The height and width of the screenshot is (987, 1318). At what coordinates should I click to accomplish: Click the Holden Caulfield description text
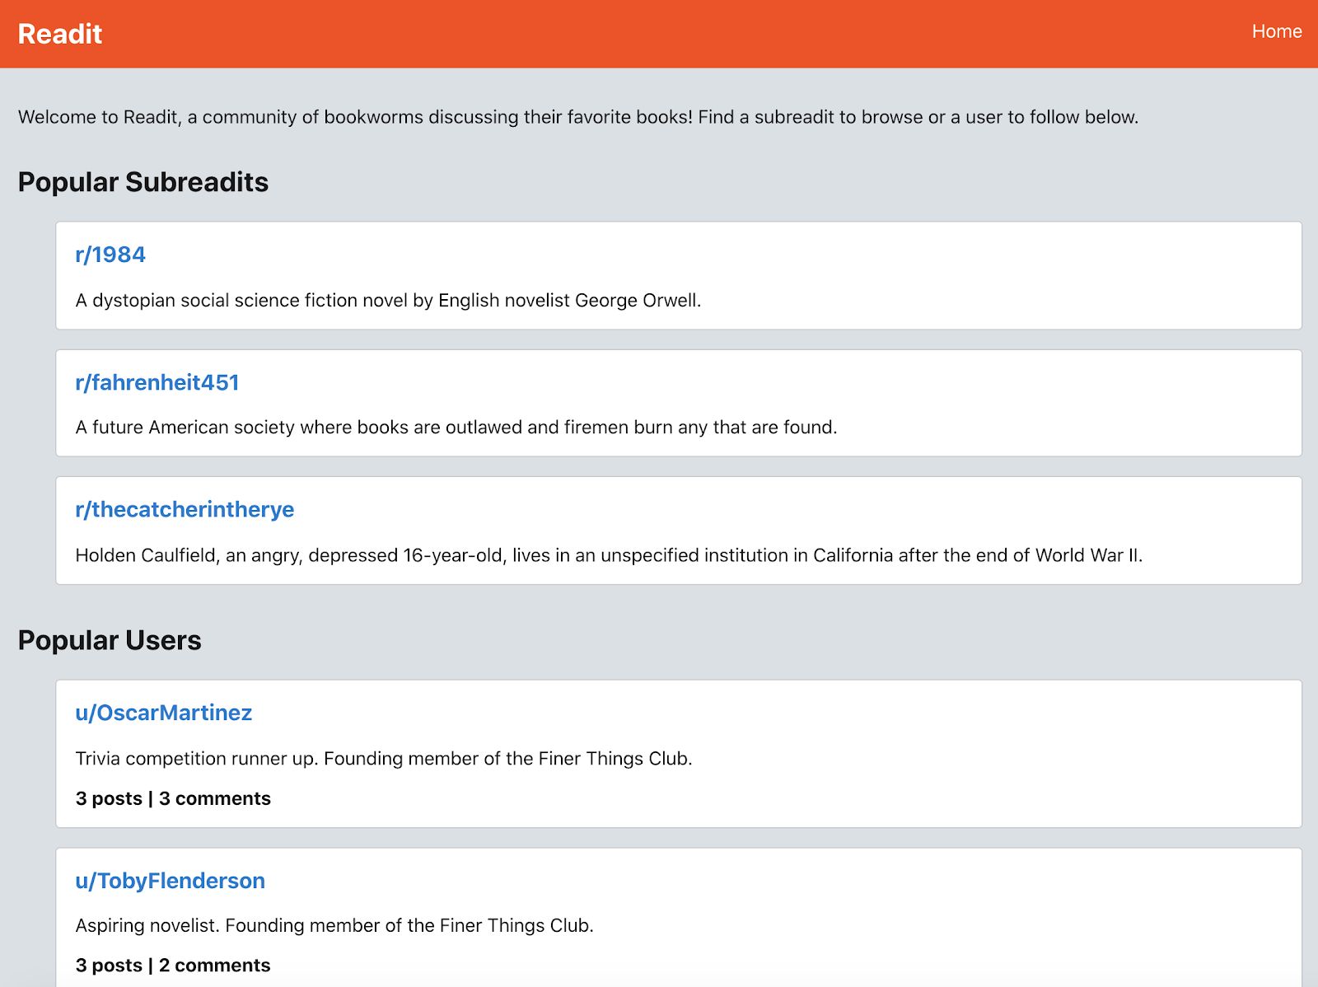point(609,555)
